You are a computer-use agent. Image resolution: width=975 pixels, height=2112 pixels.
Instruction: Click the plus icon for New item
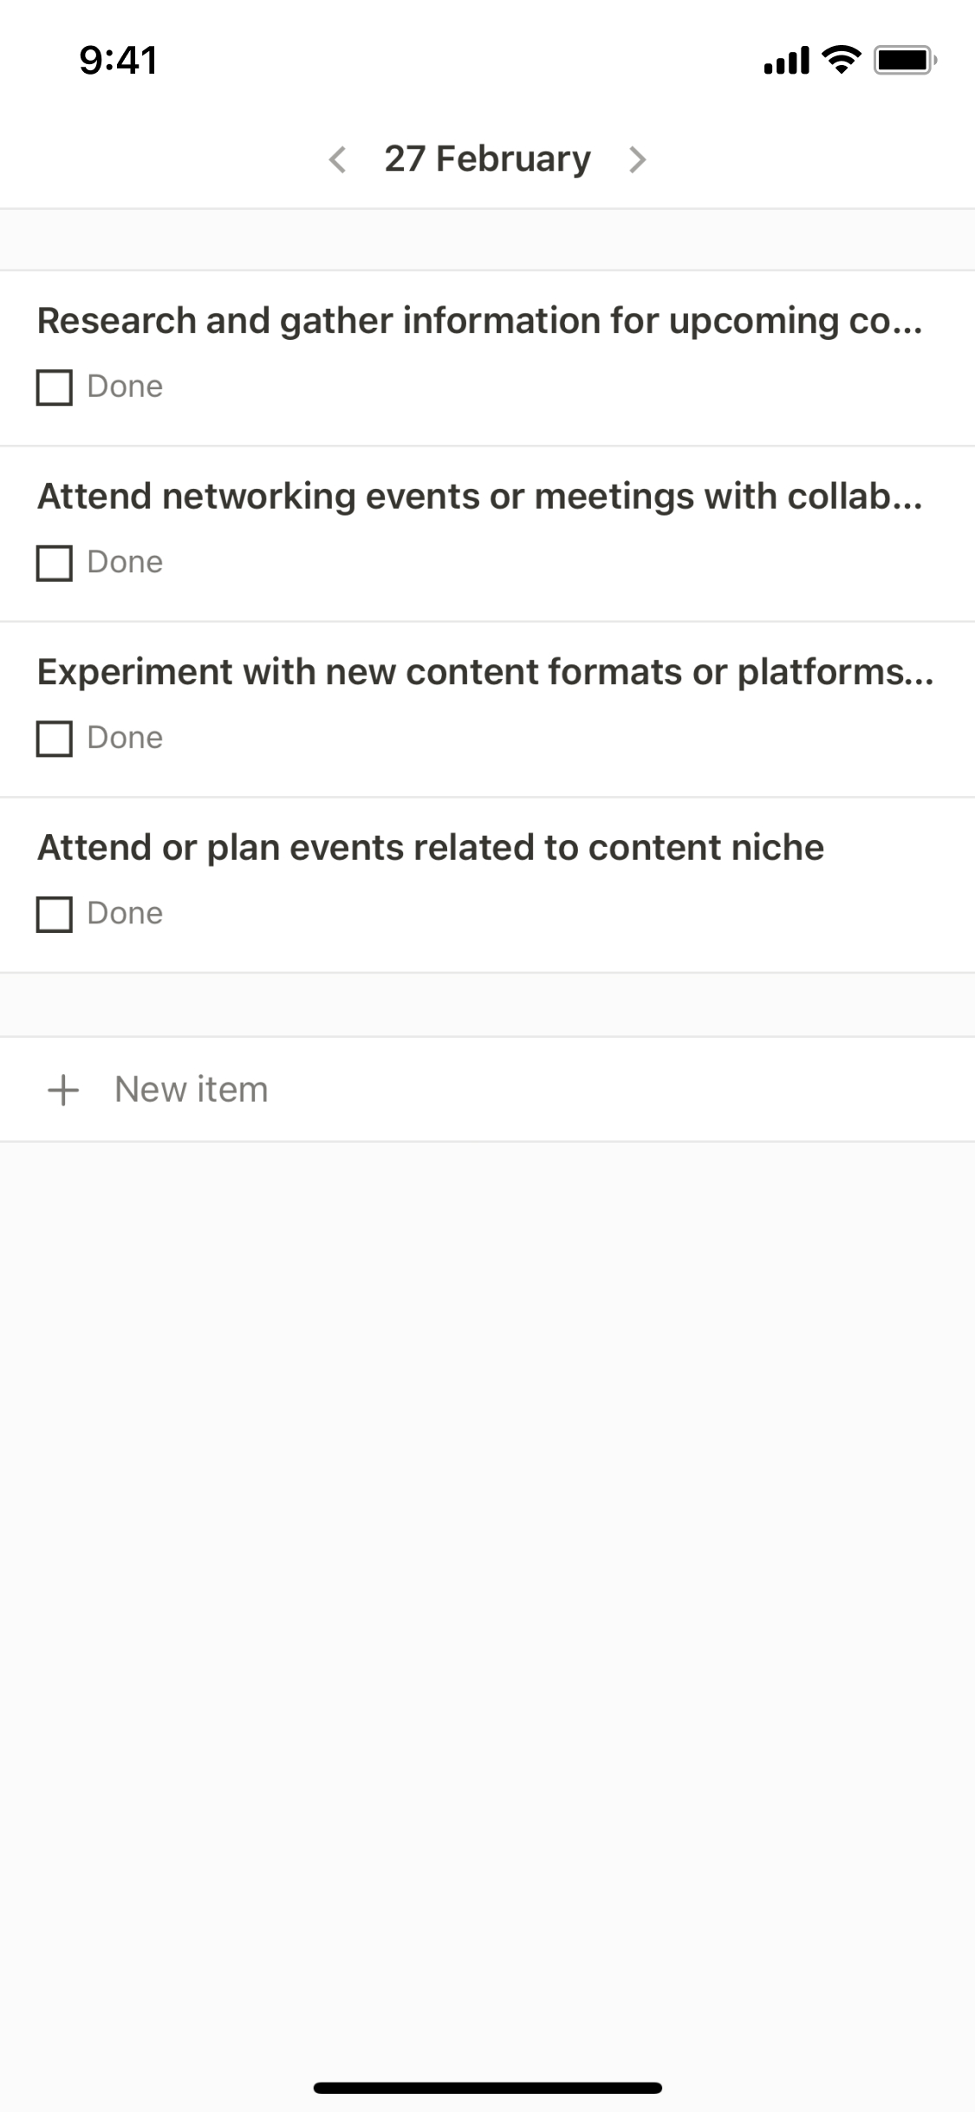[63, 1090]
